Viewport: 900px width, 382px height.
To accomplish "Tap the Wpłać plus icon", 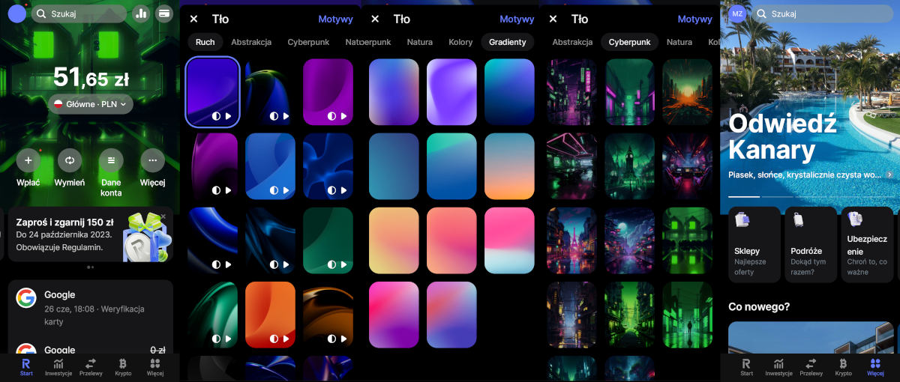I will [28, 160].
